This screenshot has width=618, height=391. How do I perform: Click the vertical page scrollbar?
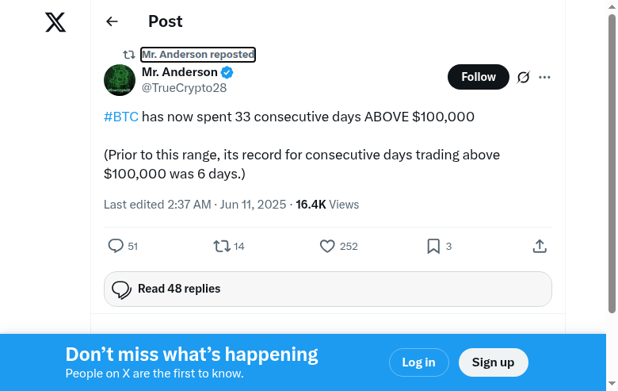coord(612,159)
